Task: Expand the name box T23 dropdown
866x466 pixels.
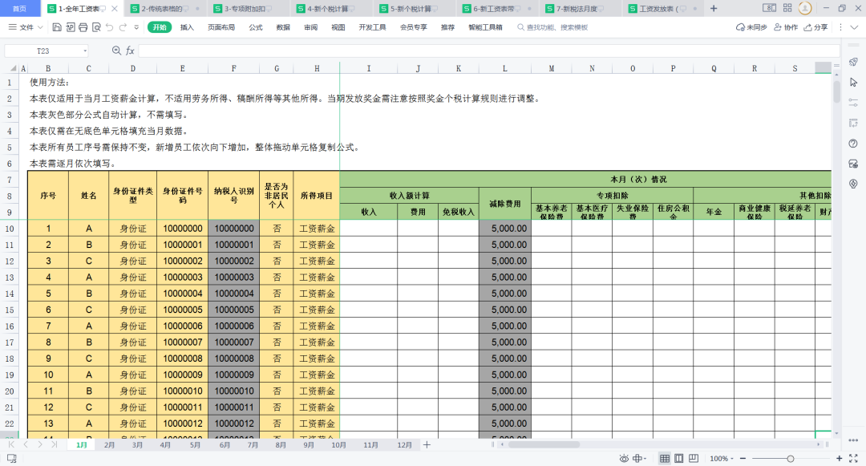Action: coord(85,51)
